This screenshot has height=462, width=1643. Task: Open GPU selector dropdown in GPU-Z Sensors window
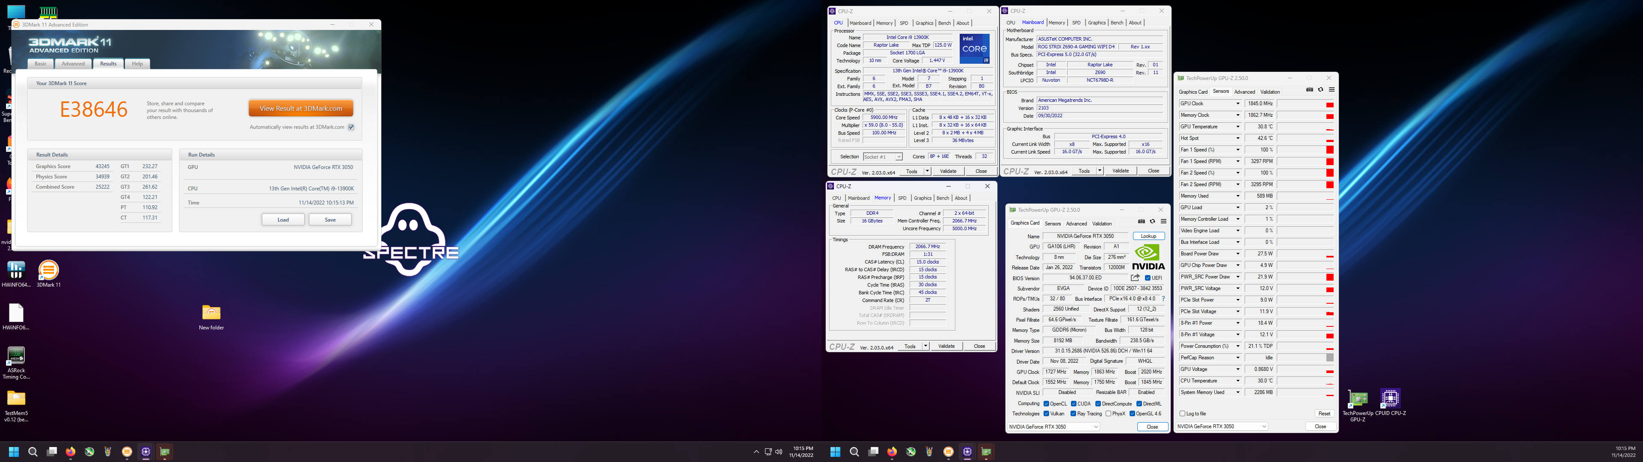1222,426
